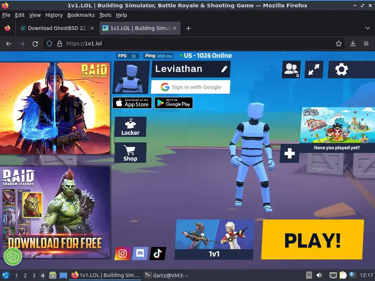Switch to workspace 2

click(x=25, y=276)
